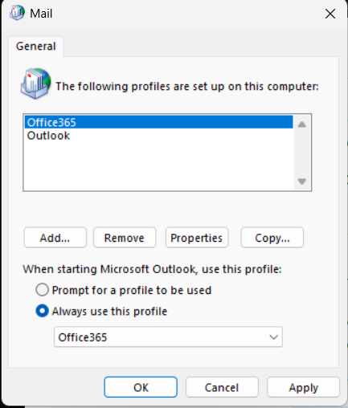
Task: Click the chevron arrow of profile combo box
Action: (273, 337)
